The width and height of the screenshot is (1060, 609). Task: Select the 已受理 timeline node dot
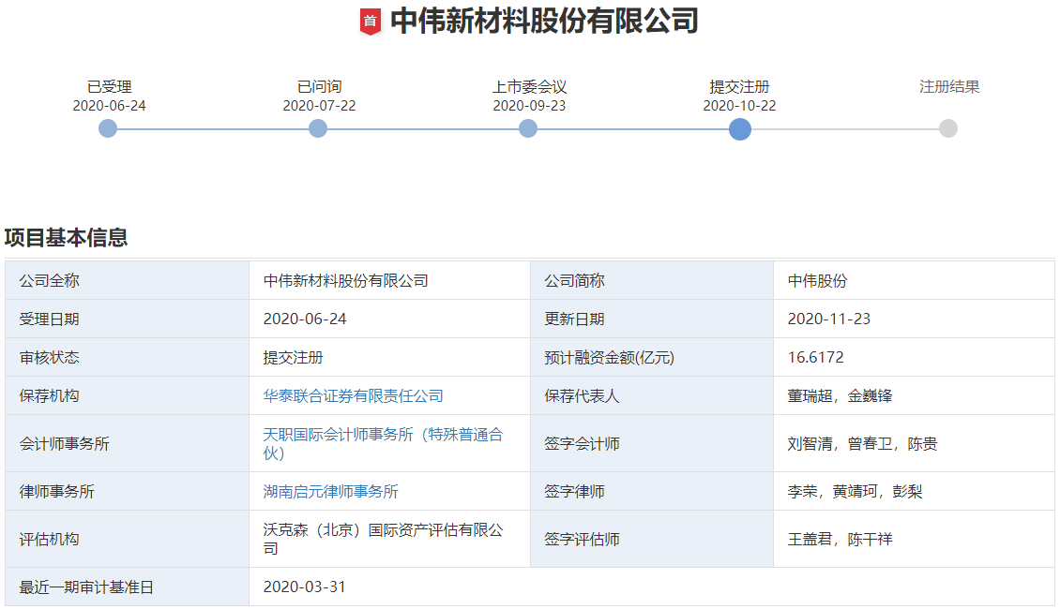(x=107, y=128)
